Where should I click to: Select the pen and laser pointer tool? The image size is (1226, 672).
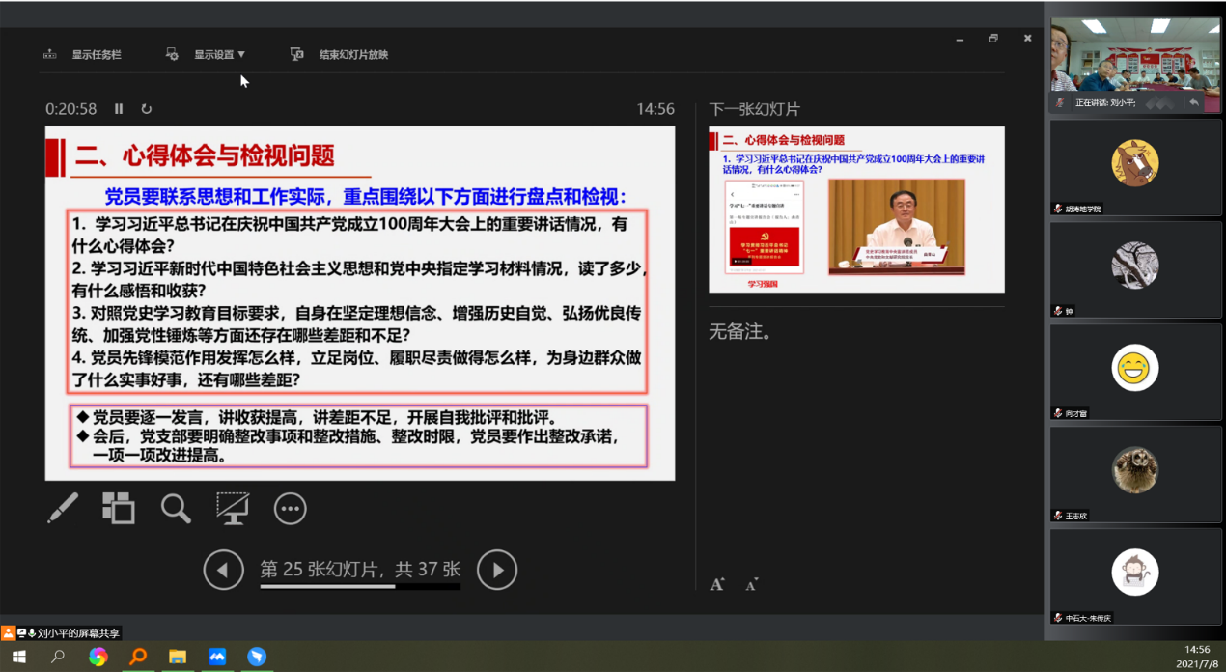pyautogui.click(x=63, y=508)
